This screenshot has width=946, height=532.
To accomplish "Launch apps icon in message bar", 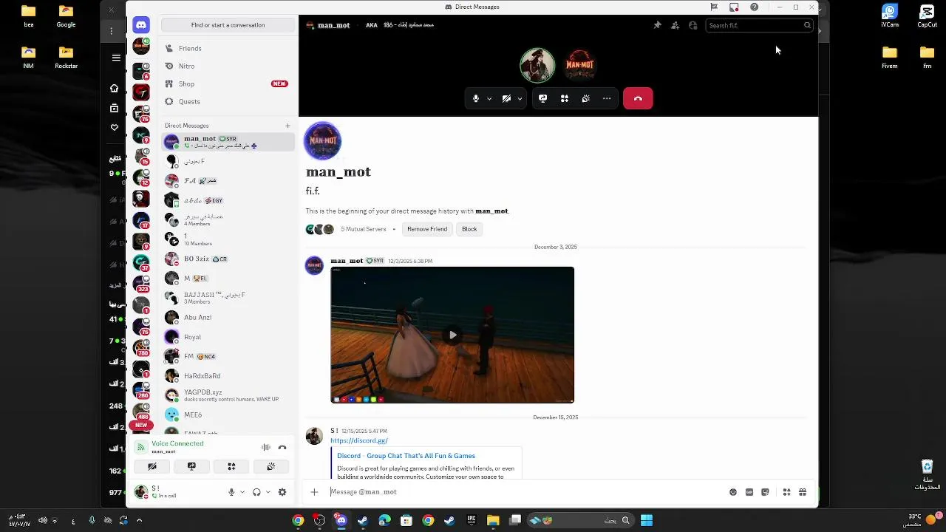I will tap(787, 492).
